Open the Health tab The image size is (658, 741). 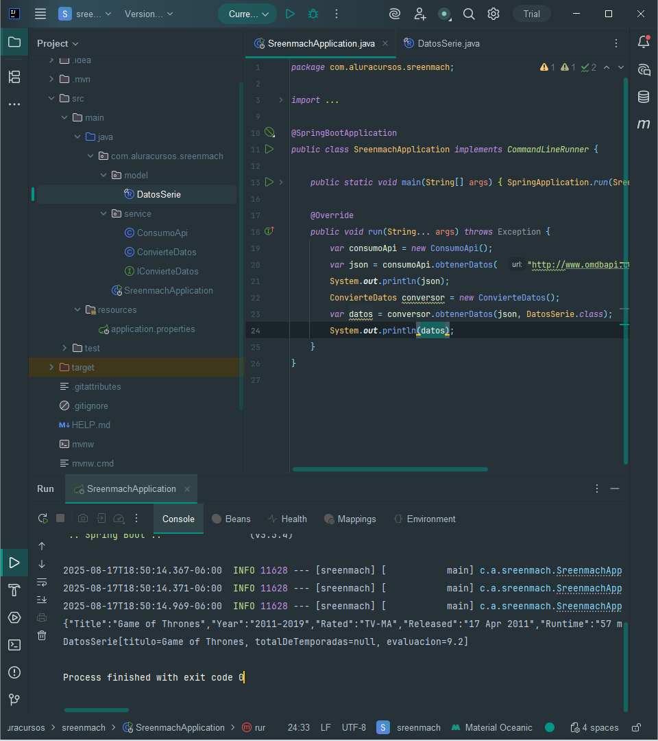287,519
